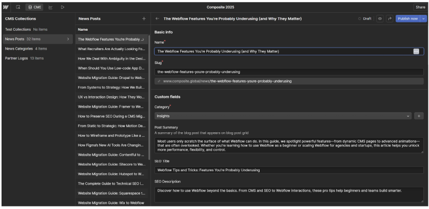Open 'Website Migration Guide: Drupal' post
The width and height of the screenshot is (429, 209).
point(112,77)
